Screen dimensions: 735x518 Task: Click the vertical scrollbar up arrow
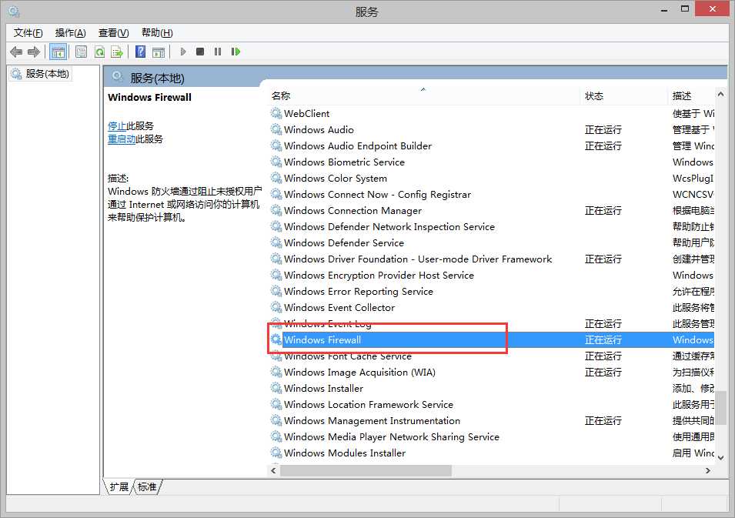pos(720,95)
